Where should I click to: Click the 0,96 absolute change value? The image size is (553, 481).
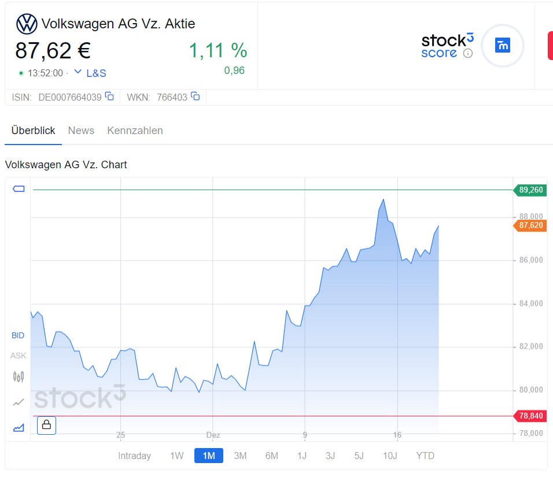point(234,71)
